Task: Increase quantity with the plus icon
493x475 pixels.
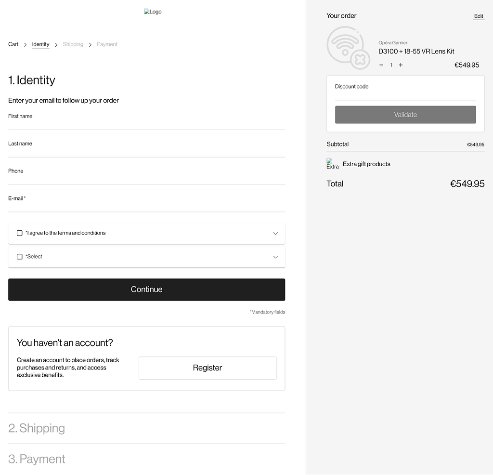Action: (x=401, y=65)
